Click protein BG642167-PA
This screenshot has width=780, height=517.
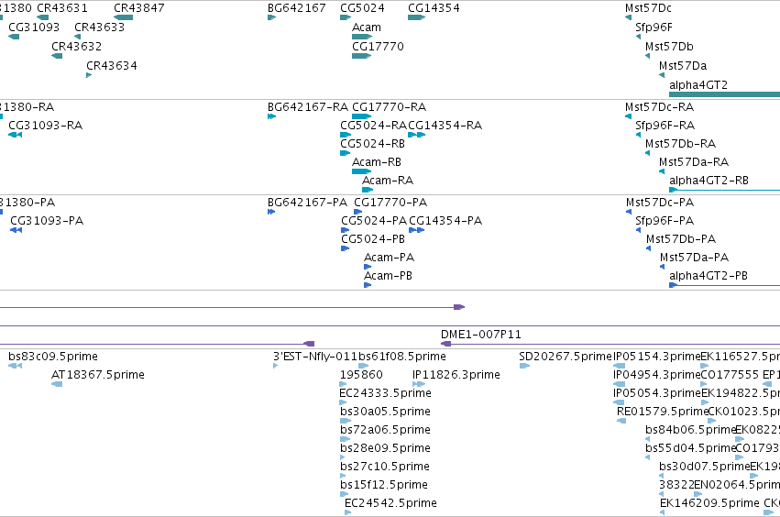point(307,203)
